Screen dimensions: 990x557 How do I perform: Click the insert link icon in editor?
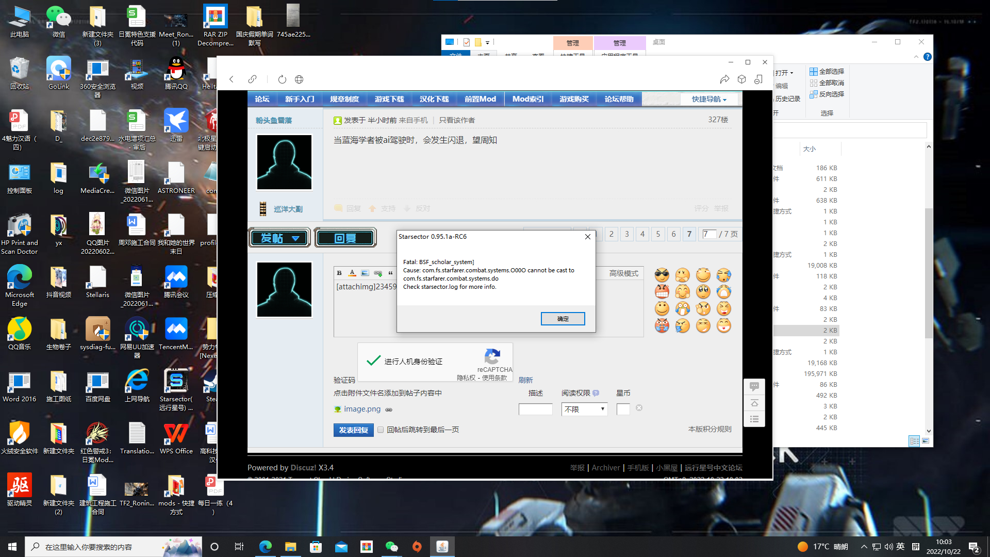(378, 273)
